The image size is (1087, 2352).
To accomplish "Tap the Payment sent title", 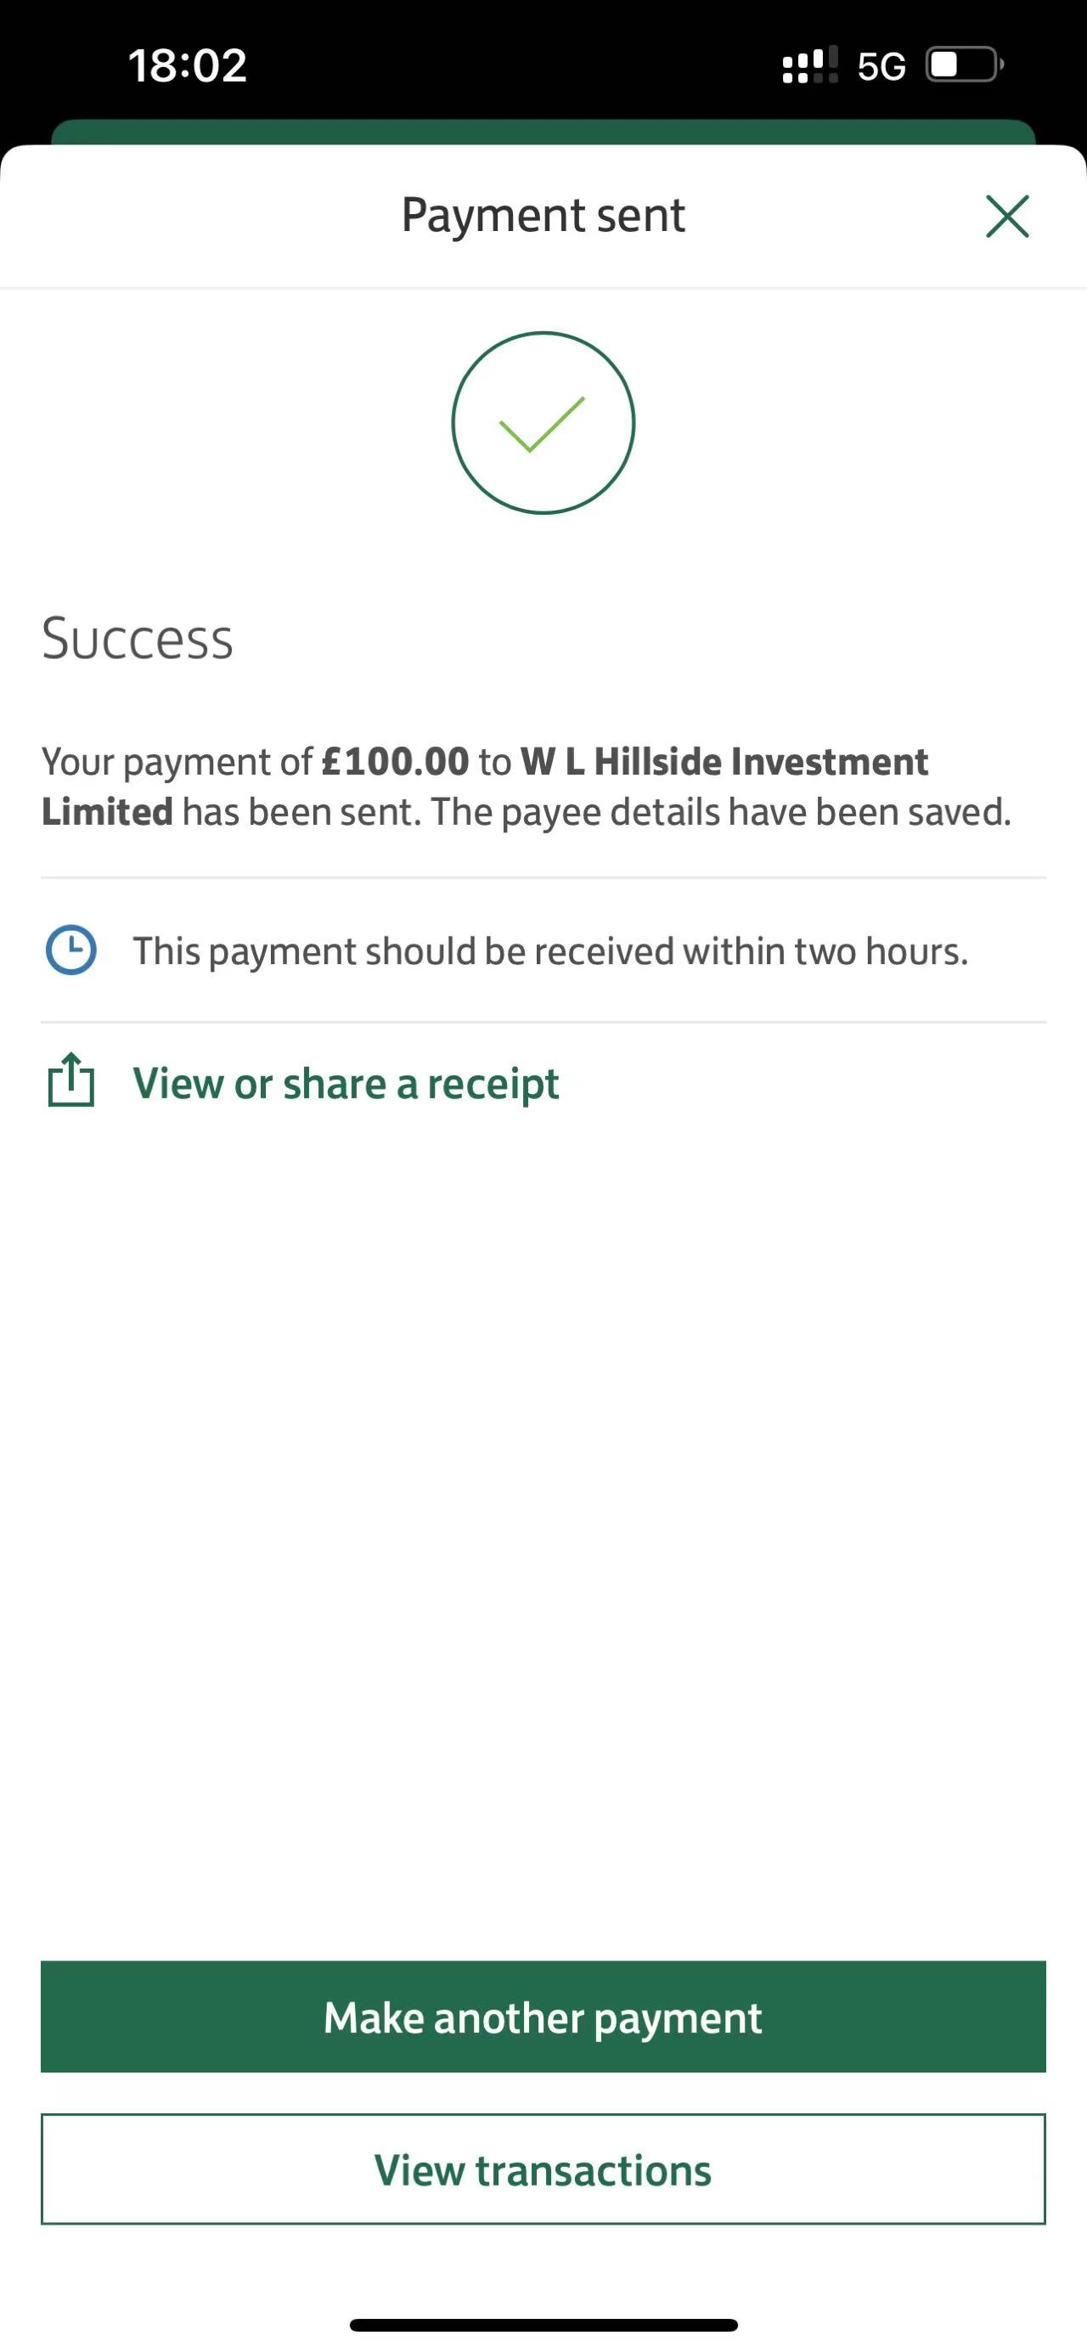I will tap(543, 216).
